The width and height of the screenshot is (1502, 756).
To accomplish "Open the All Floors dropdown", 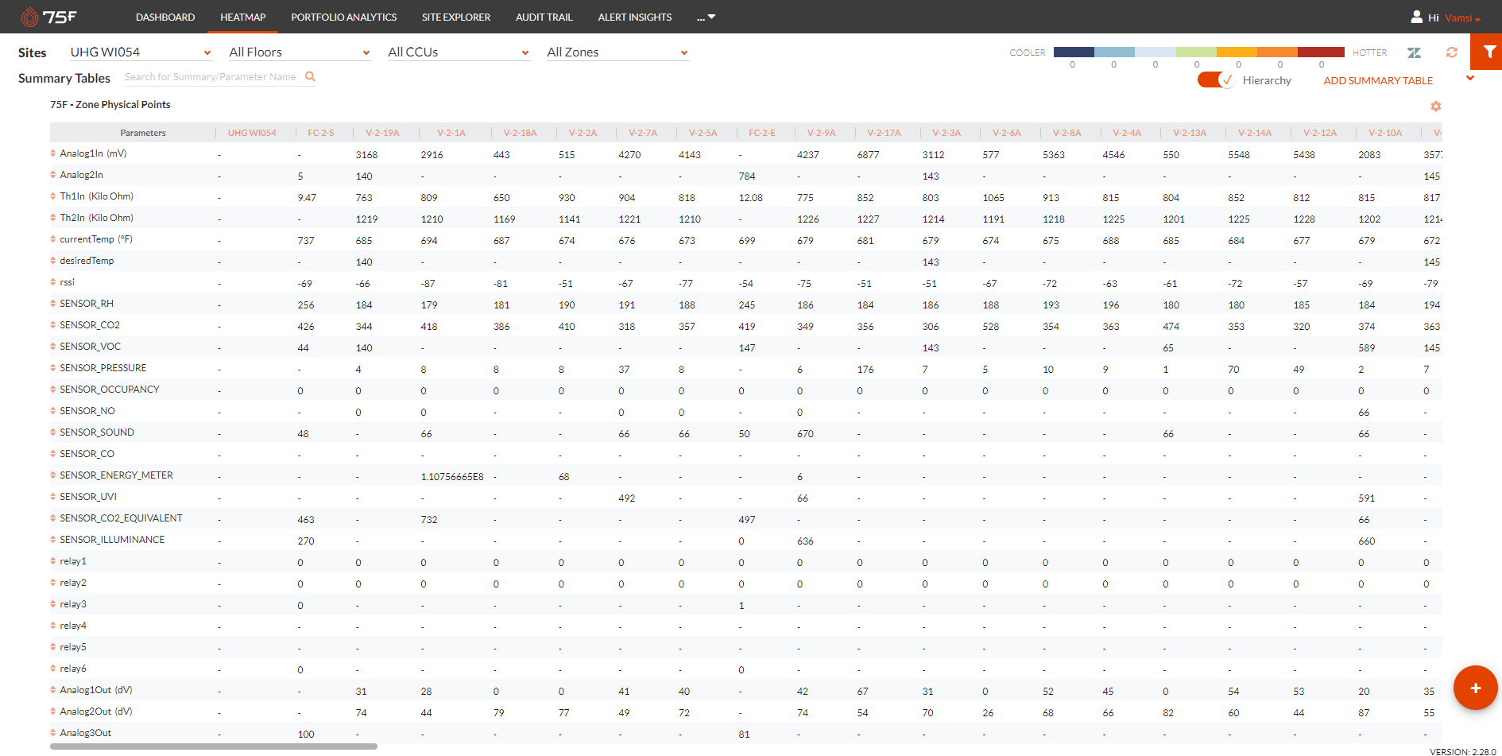I will click(x=300, y=52).
